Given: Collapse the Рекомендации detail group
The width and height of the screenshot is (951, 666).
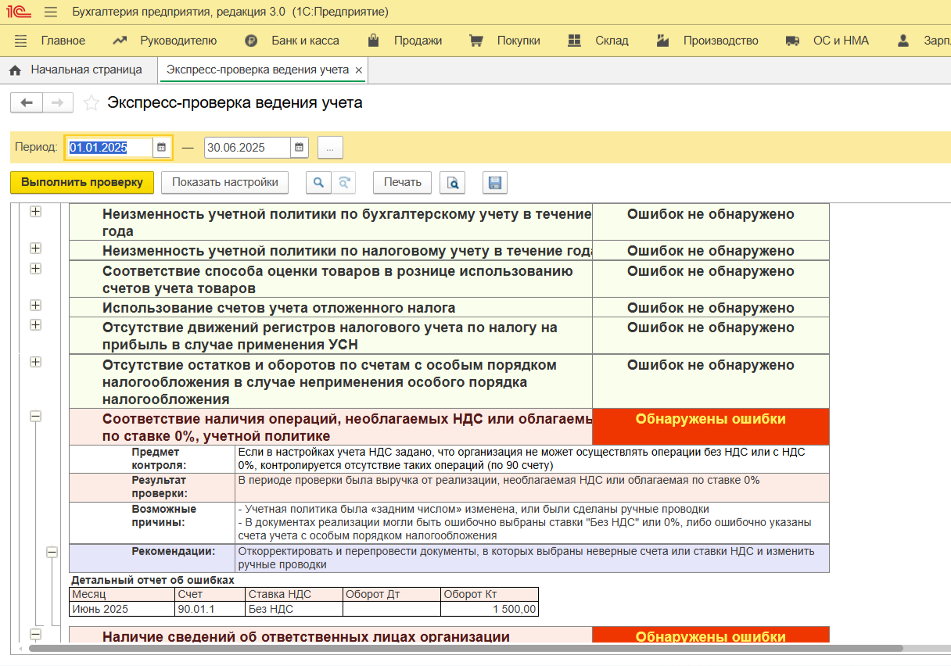Looking at the screenshot, I should point(52,552).
